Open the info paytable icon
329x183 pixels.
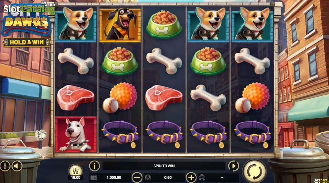(94, 166)
